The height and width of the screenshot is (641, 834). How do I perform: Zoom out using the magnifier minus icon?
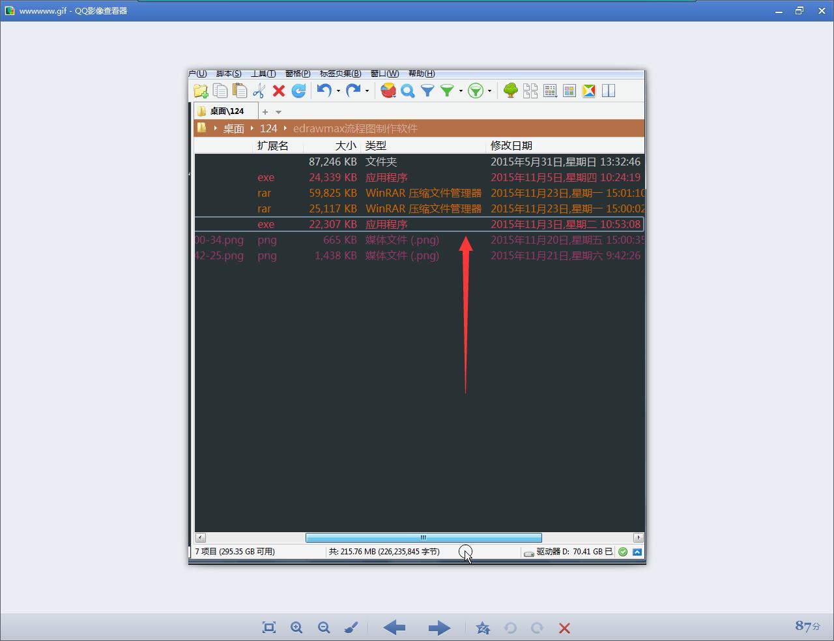coord(324,627)
